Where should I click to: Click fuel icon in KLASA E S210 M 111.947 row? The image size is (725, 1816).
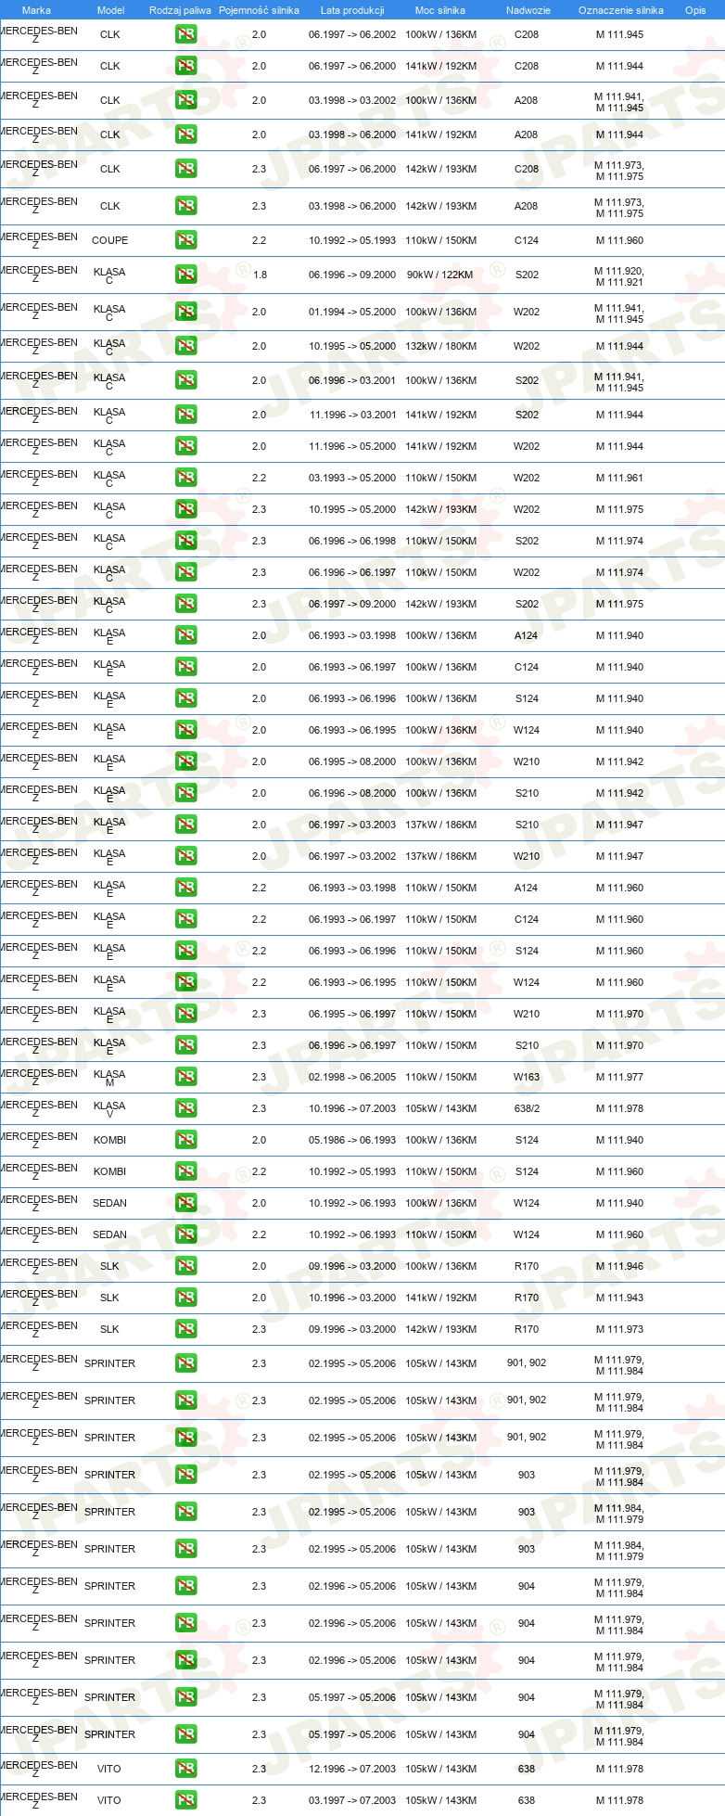click(185, 825)
